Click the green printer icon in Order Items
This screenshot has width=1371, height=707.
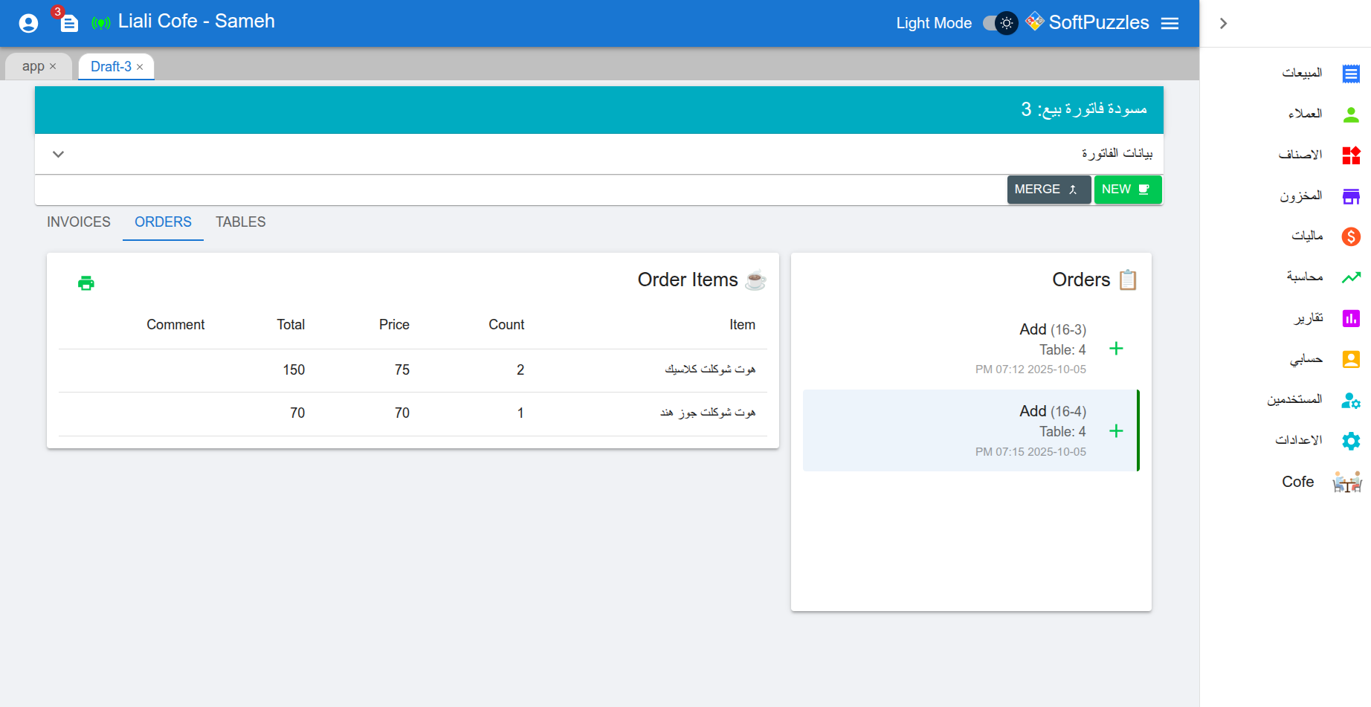86,283
